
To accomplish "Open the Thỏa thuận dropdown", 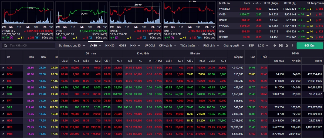I will point(190,46).
